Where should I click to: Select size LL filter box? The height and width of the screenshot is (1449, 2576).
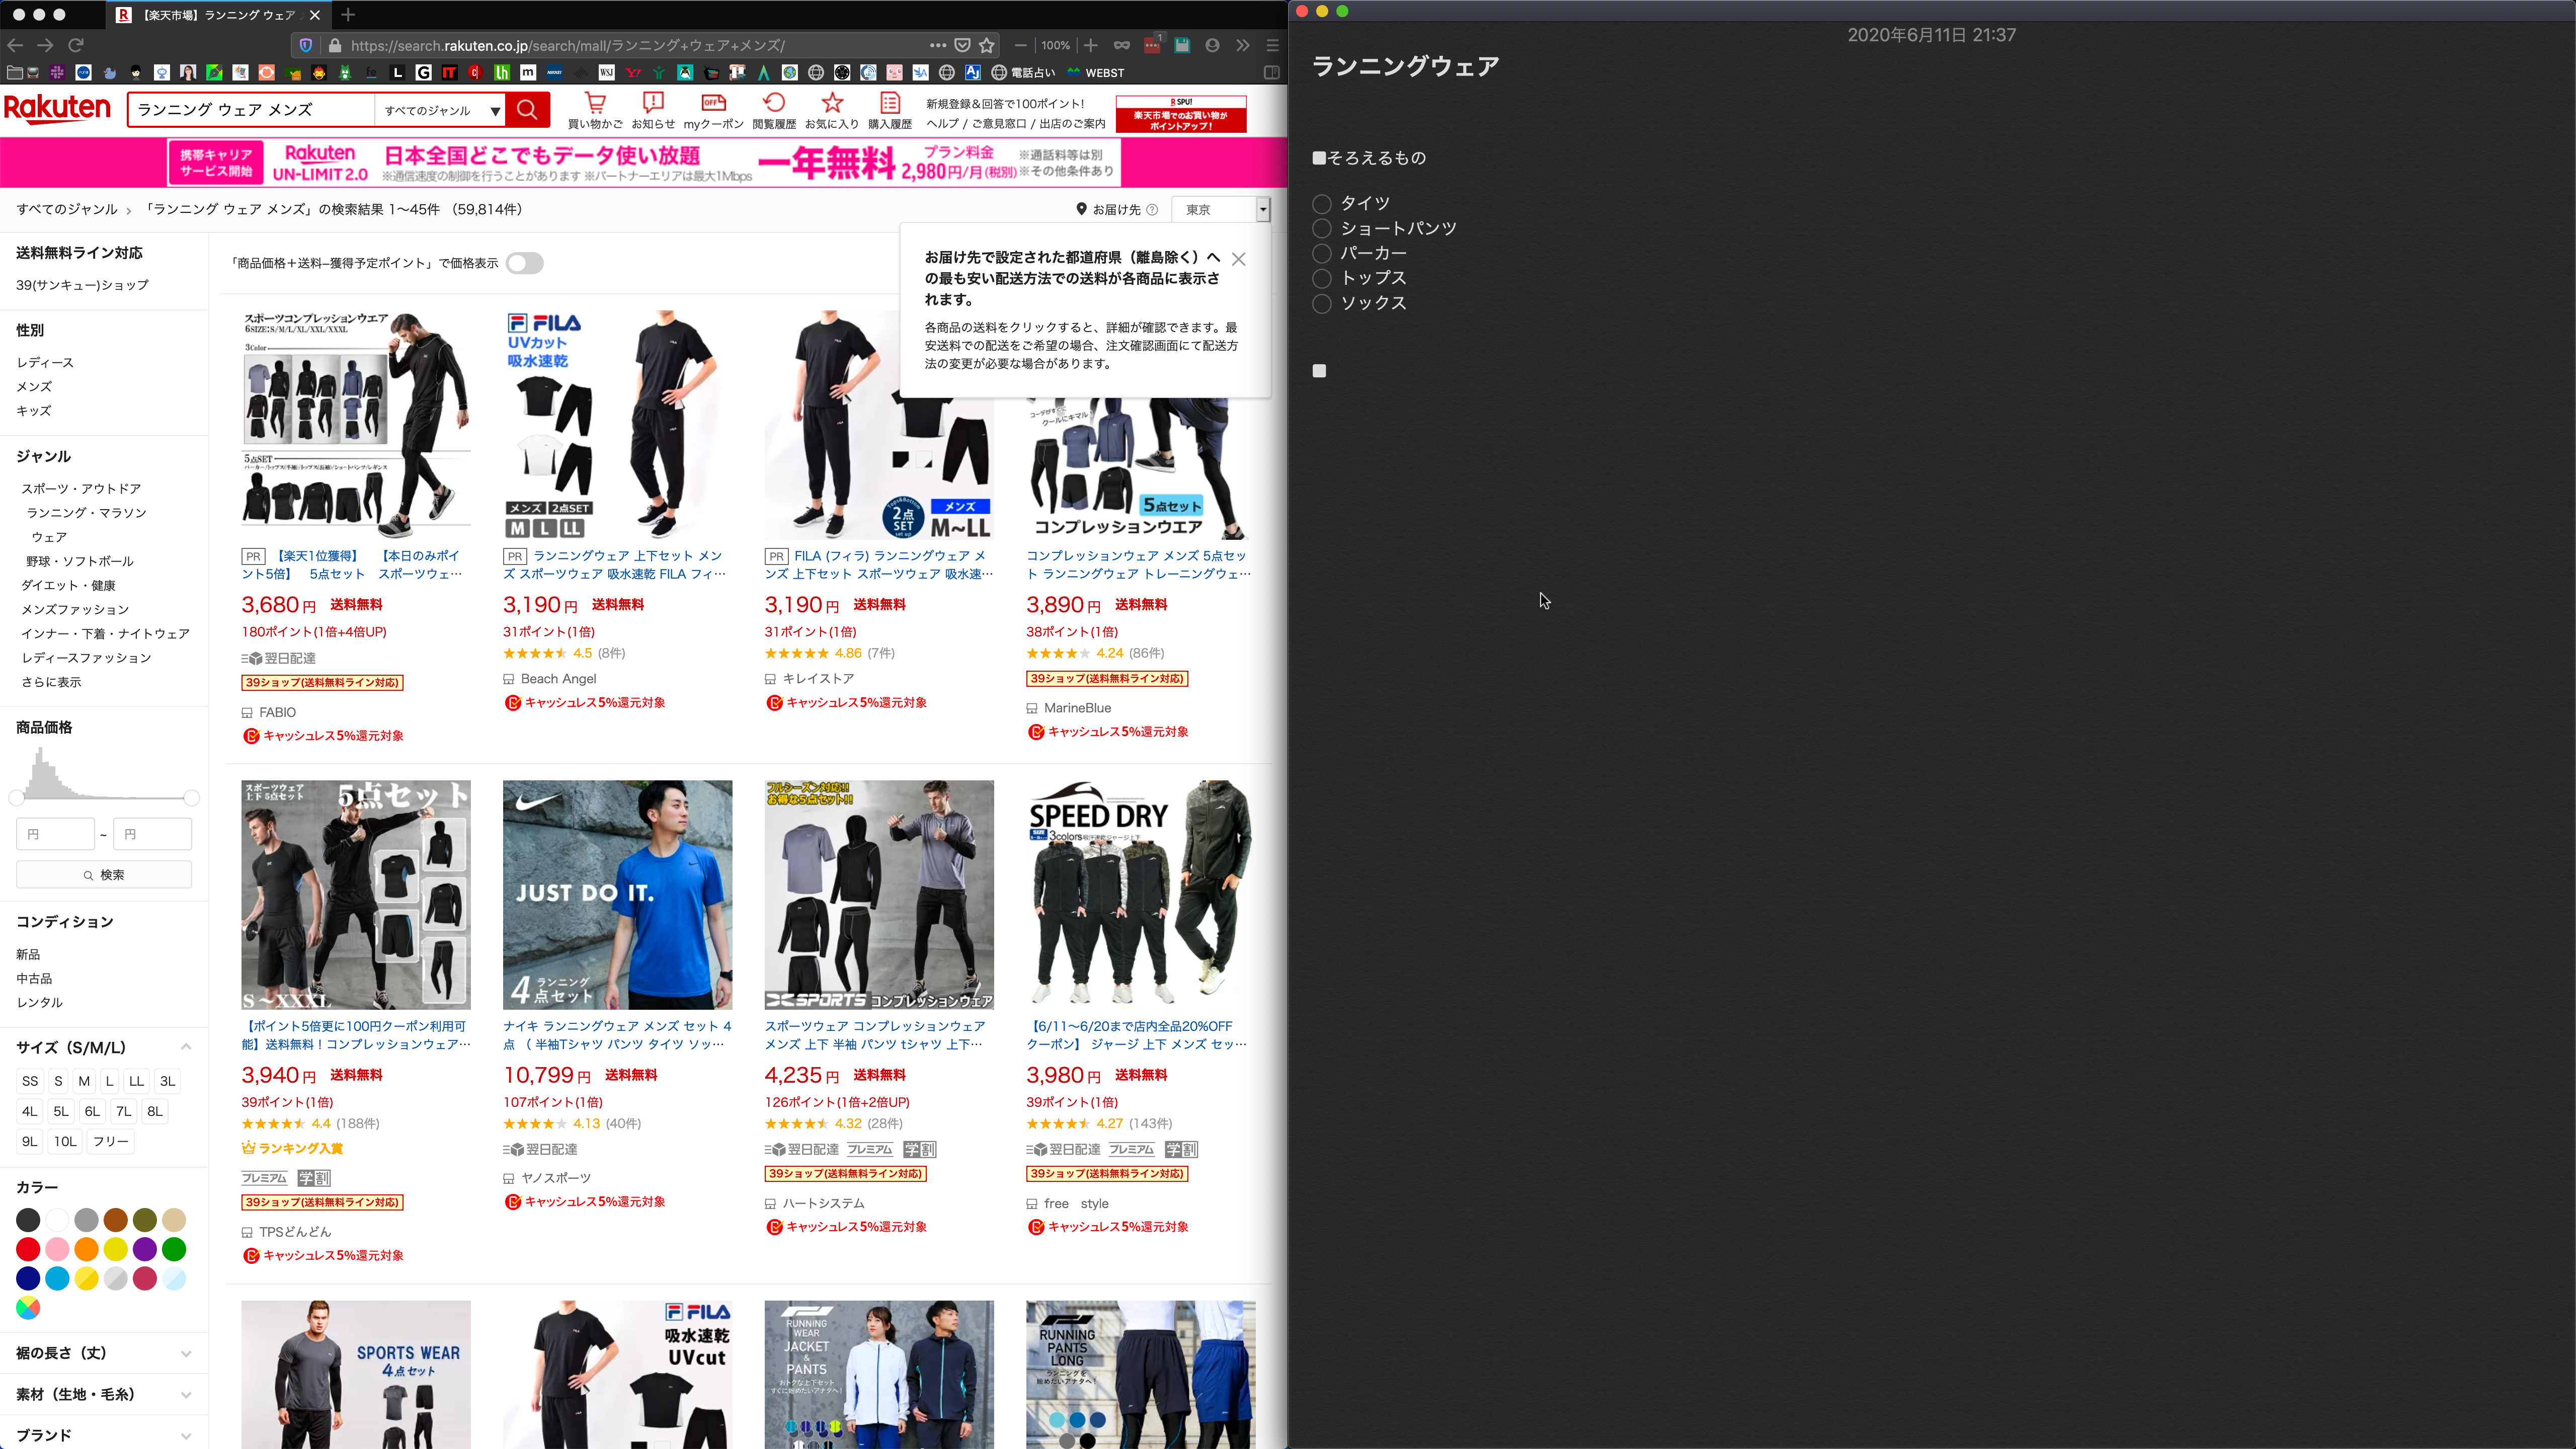pyautogui.click(x=137, y=1081)
